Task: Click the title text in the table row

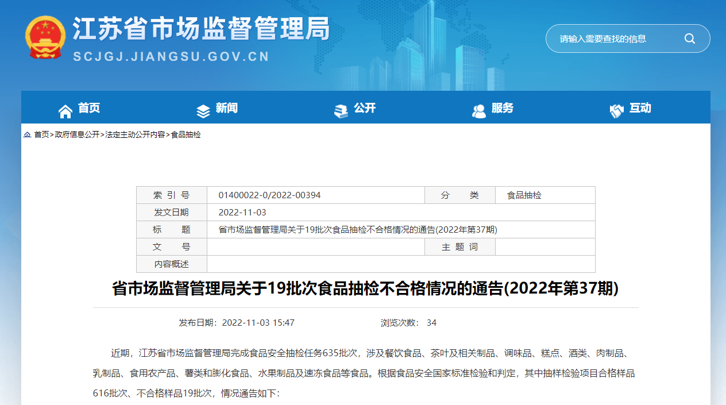Action: [x=358, y=230]
